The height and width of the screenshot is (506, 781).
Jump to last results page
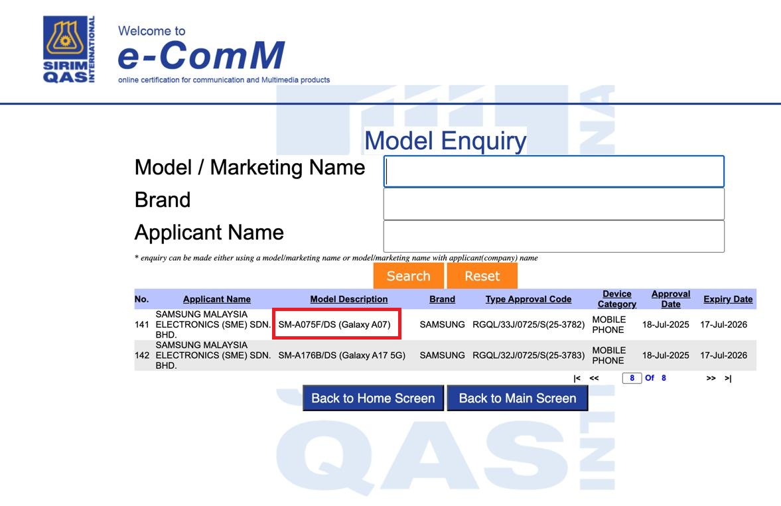click(x=728, y=379)
